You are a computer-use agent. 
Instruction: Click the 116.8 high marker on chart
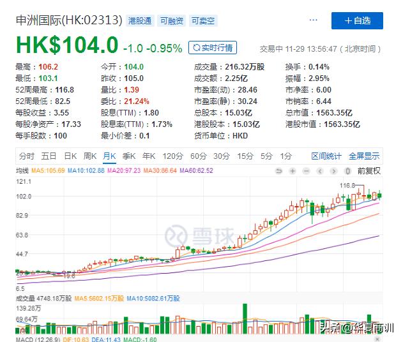coord(347,186)
